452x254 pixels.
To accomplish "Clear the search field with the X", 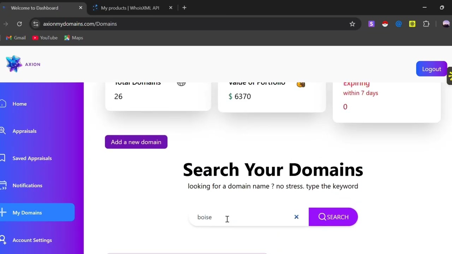I will pos(296,217).
